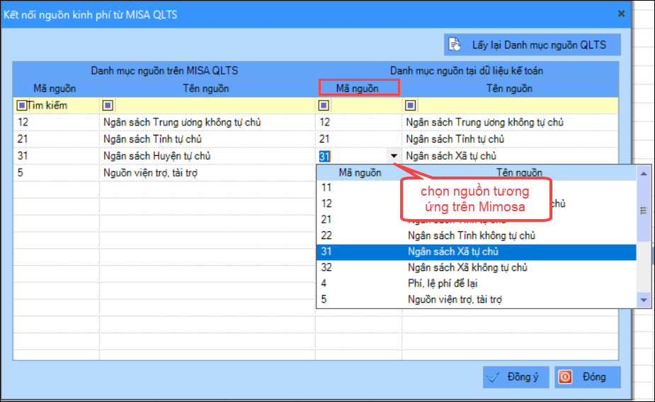Image resolution: width=655 pixels, height=402 pixels.
Task: Click the selected 31 code input cell
Action: (352, 156)
